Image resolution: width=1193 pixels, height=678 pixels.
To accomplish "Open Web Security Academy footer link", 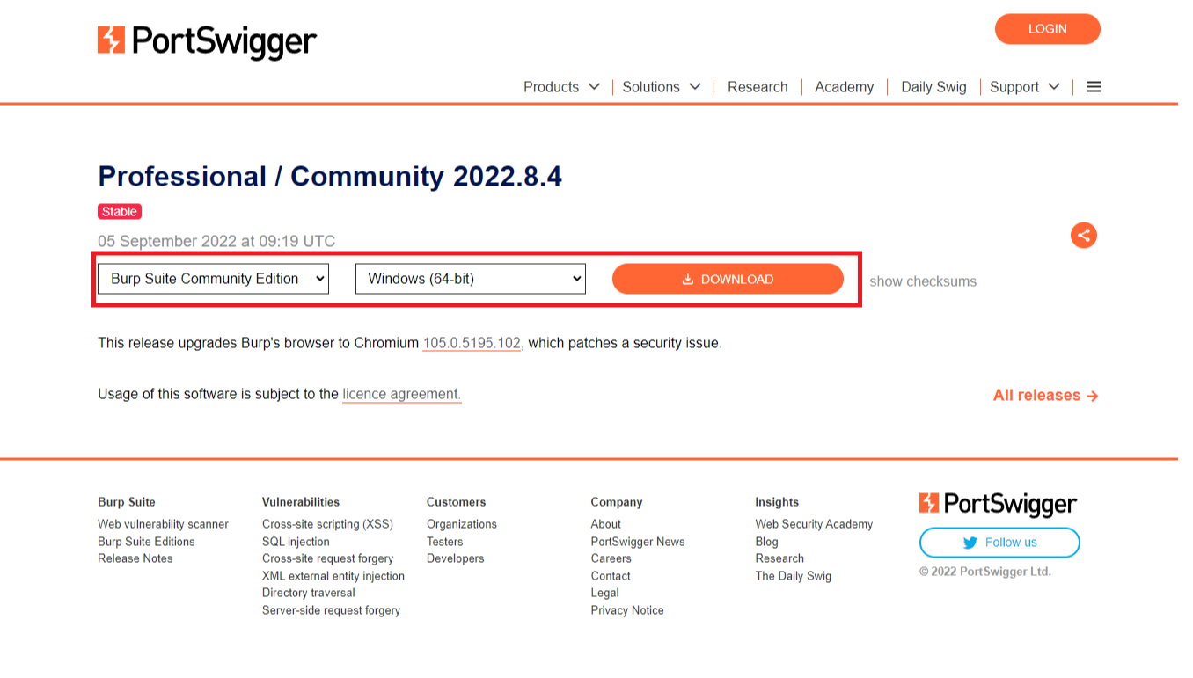I will pos(814,524).
